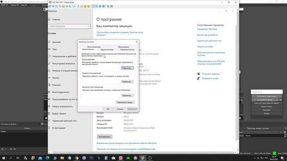Select Дисплей in Settings sidebar
Viewport: 287px width, 161px height.
click(57, 42)
